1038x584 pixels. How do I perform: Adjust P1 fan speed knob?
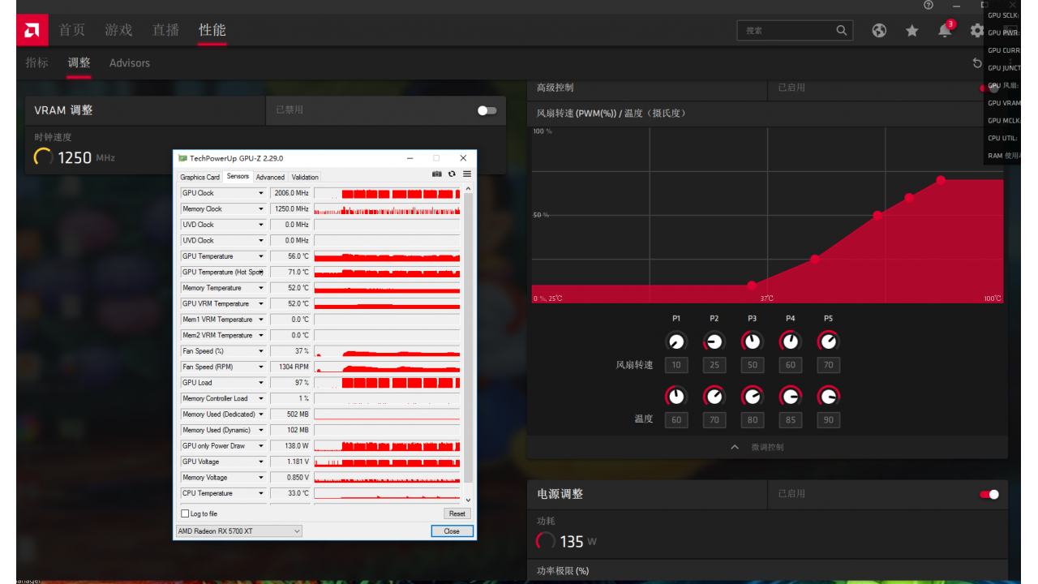click(676, 341)
